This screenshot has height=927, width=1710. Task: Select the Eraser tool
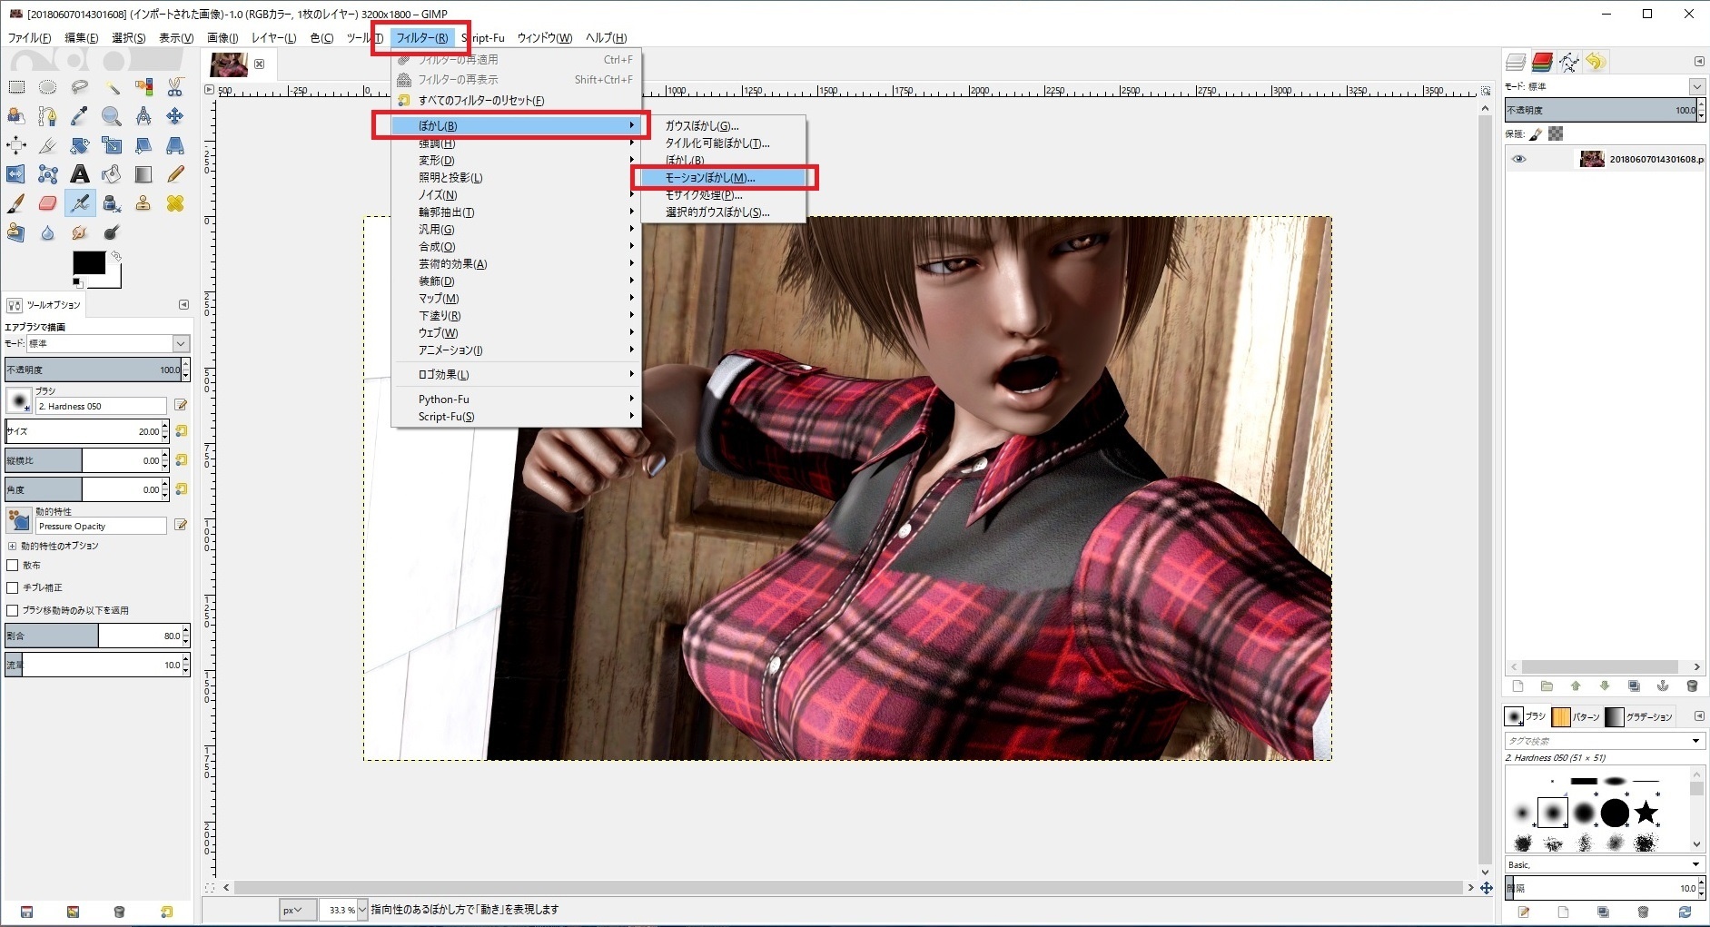(x=48, y=203)
